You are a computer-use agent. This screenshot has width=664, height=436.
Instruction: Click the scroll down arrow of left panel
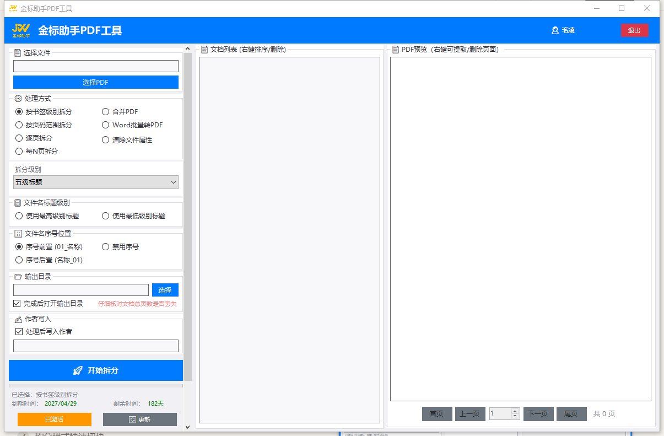pyautogui.click(x=187, y=426)
